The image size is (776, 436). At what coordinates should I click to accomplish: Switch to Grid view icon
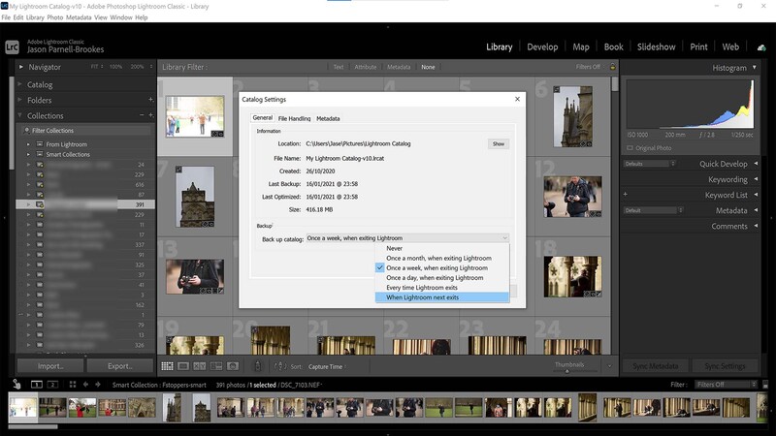(x=167, y=366)
